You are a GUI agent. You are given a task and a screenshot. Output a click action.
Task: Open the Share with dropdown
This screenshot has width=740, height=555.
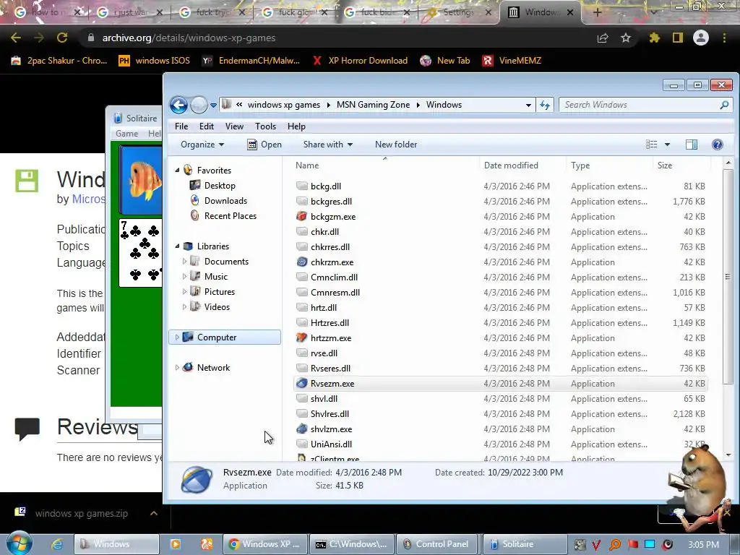click(x=328, y=145)
